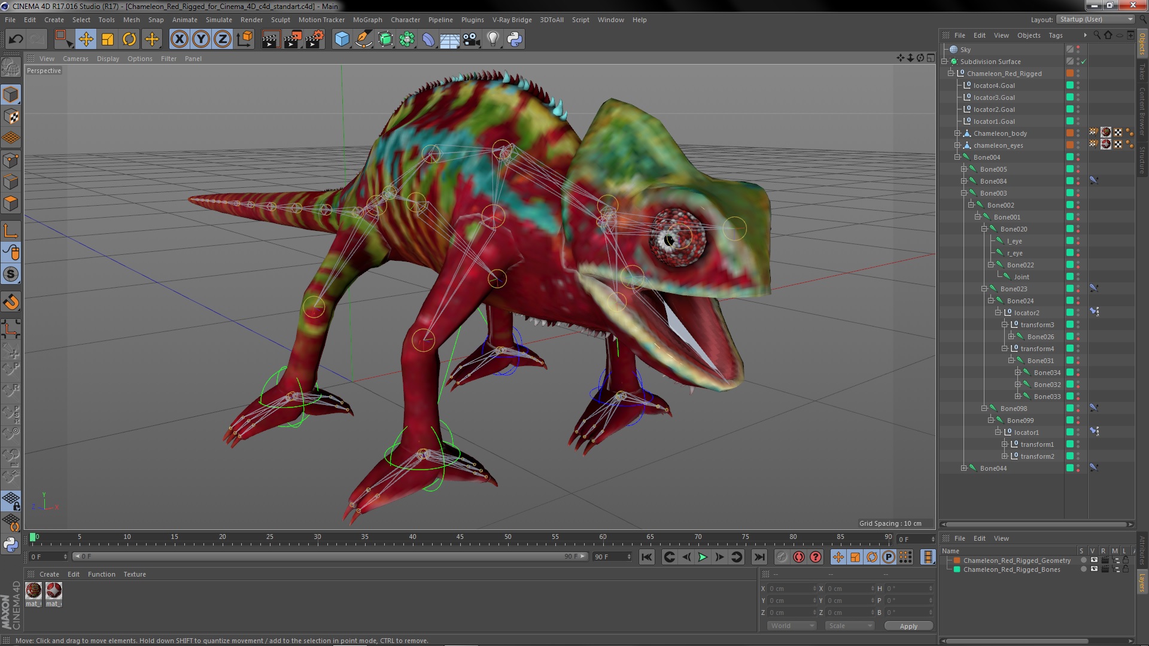Click the orange Chameleon_Red_Rigged_Geometry layer color swatch
The image size is (1149, 646).
pyautogui.click(x=957, y=560)
